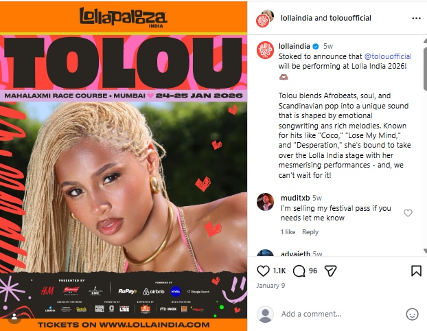Open muditxb's profile picture
This screenshot has height=331, width=427.
pyautogui.click(x=265, y=202)
